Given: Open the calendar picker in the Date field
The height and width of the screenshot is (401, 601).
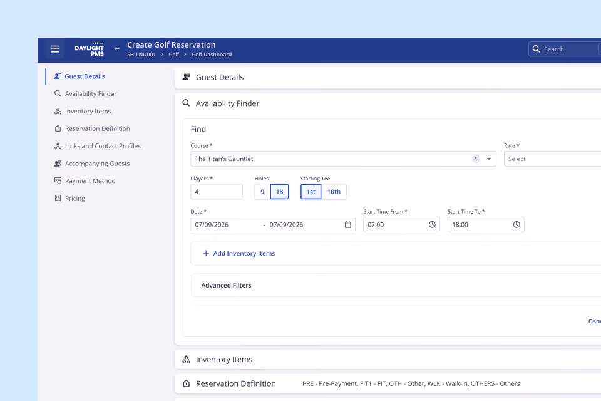Looking at the screenshot, I should [x=347, y=225].
